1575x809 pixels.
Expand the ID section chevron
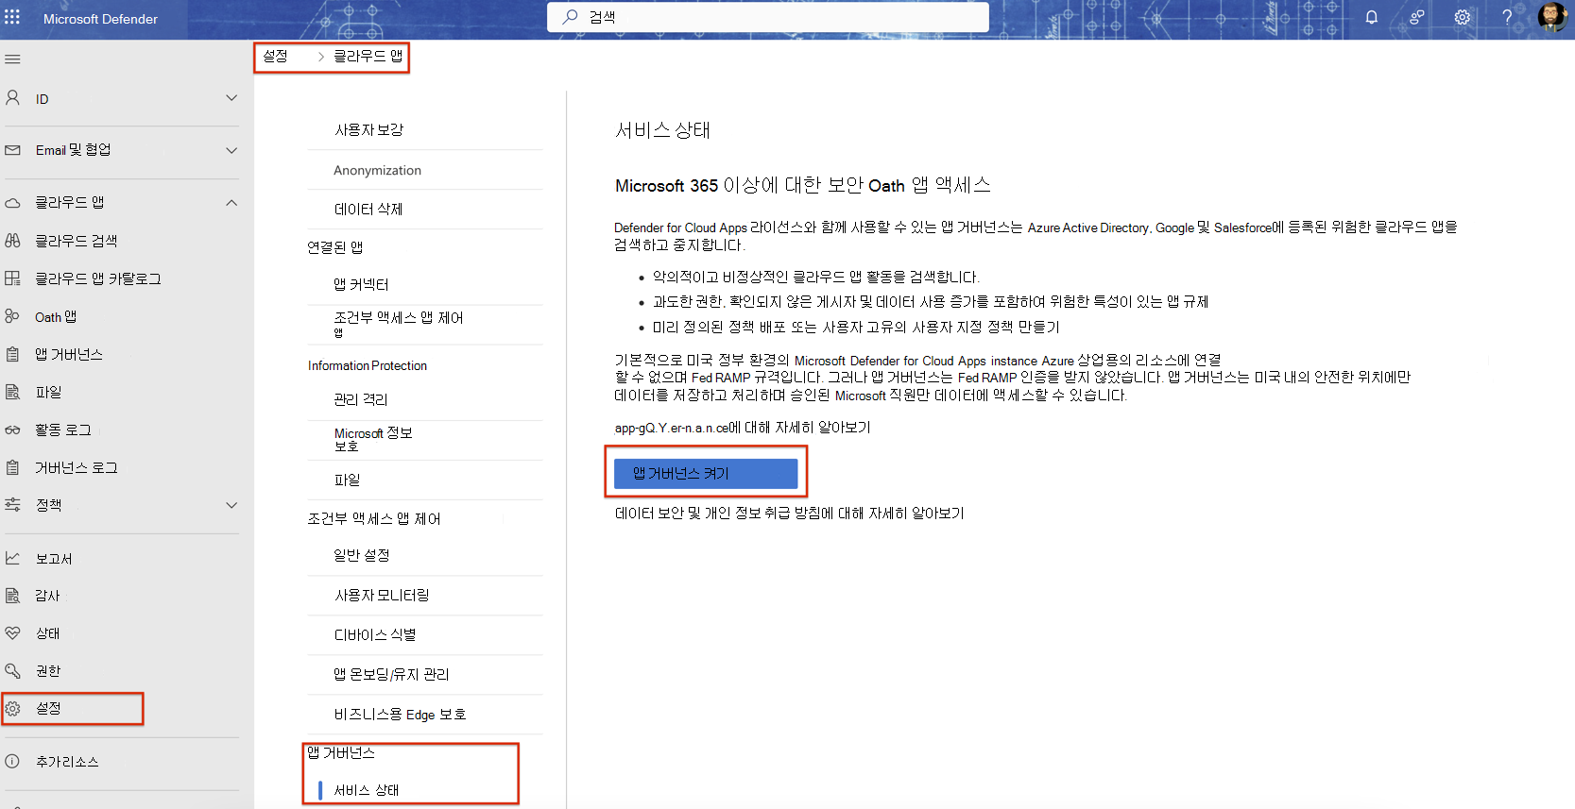[231, 98]
